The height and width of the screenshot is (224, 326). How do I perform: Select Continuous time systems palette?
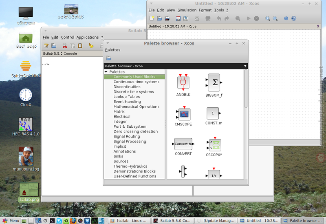137,82
